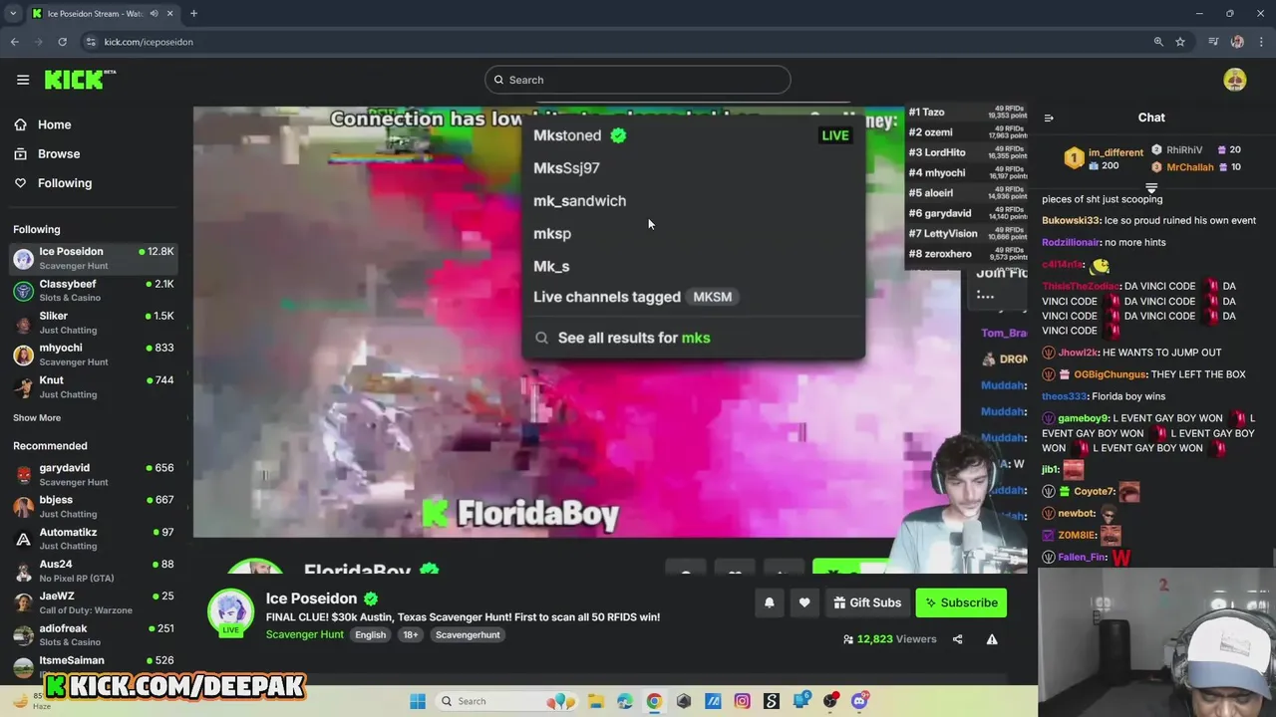Click the Ice Poseidon channel name
Screen dimensions: 1276x717
tap(311, 598)
